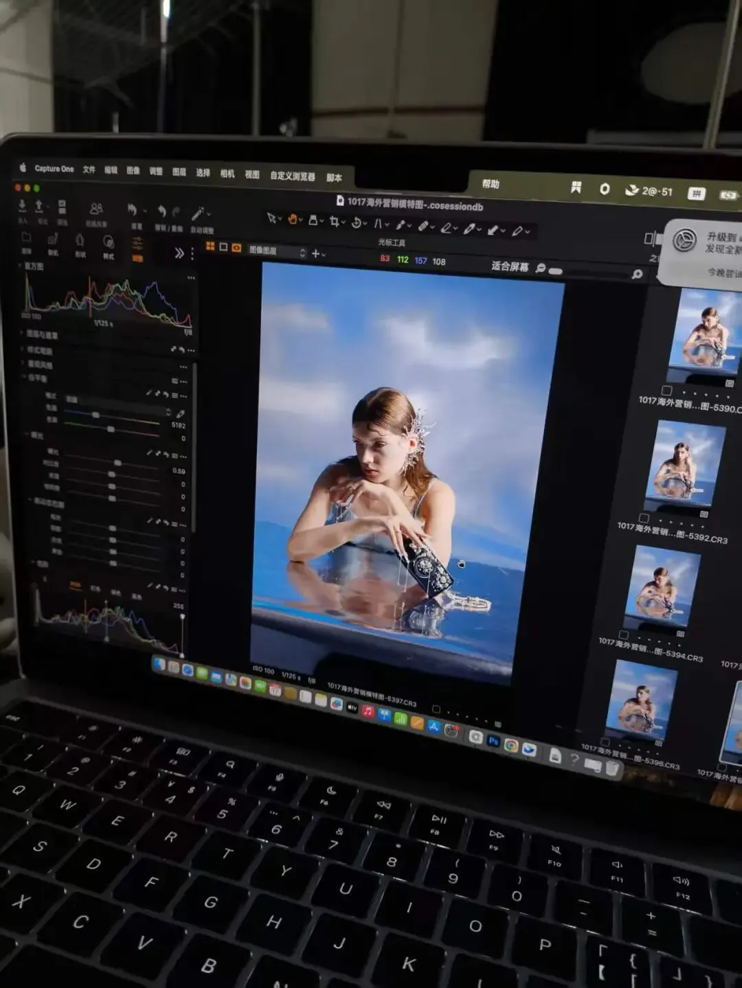Select the orange Pan hand tool

tap(293, 219)
